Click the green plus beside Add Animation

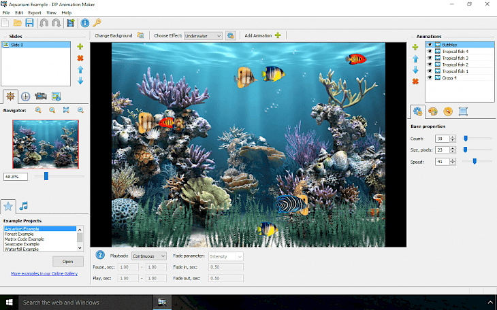pos(278,35)
